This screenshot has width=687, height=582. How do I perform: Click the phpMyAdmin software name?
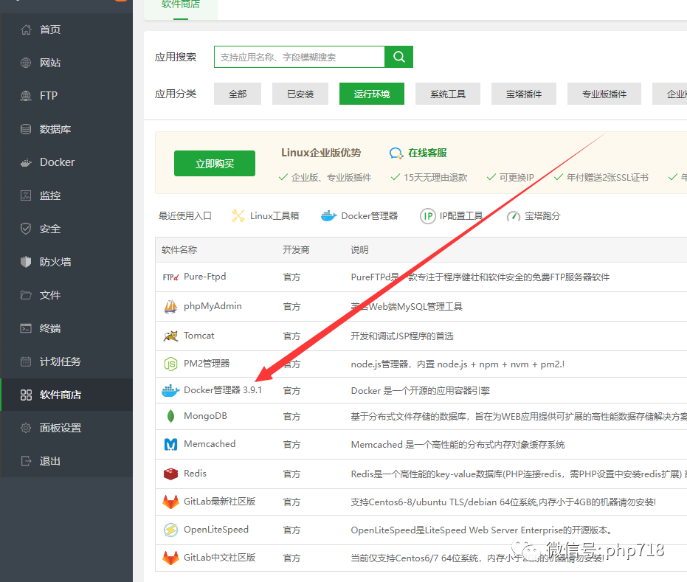[213, 306]
